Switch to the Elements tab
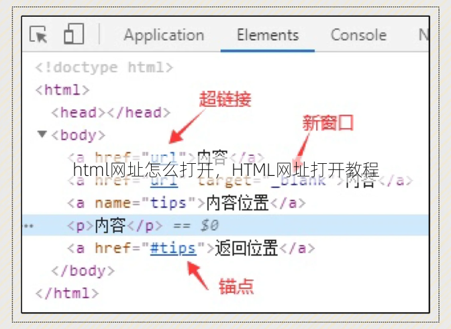 pos(268,35)
